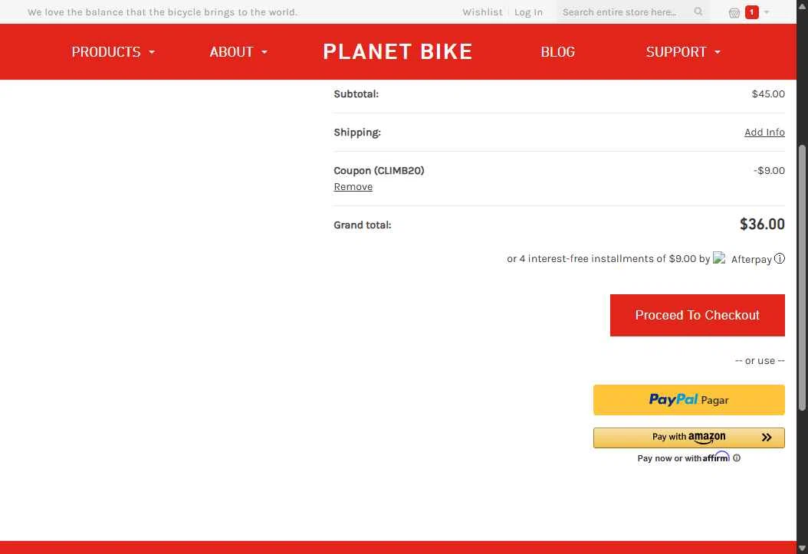Image resolution: width=808 pixels, height=554 pixels.
Task: Open the Affirm info icon
Action: [737, 457]
